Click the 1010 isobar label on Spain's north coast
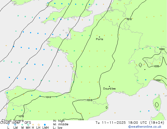Viewport: 167px width, 129px height. coord(48,97)
